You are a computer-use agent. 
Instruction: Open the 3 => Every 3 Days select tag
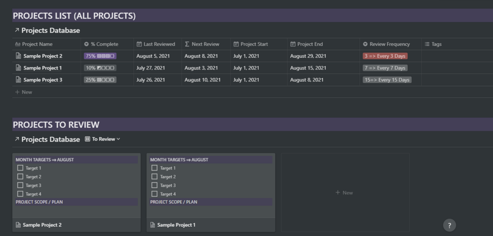pos(385,56)
